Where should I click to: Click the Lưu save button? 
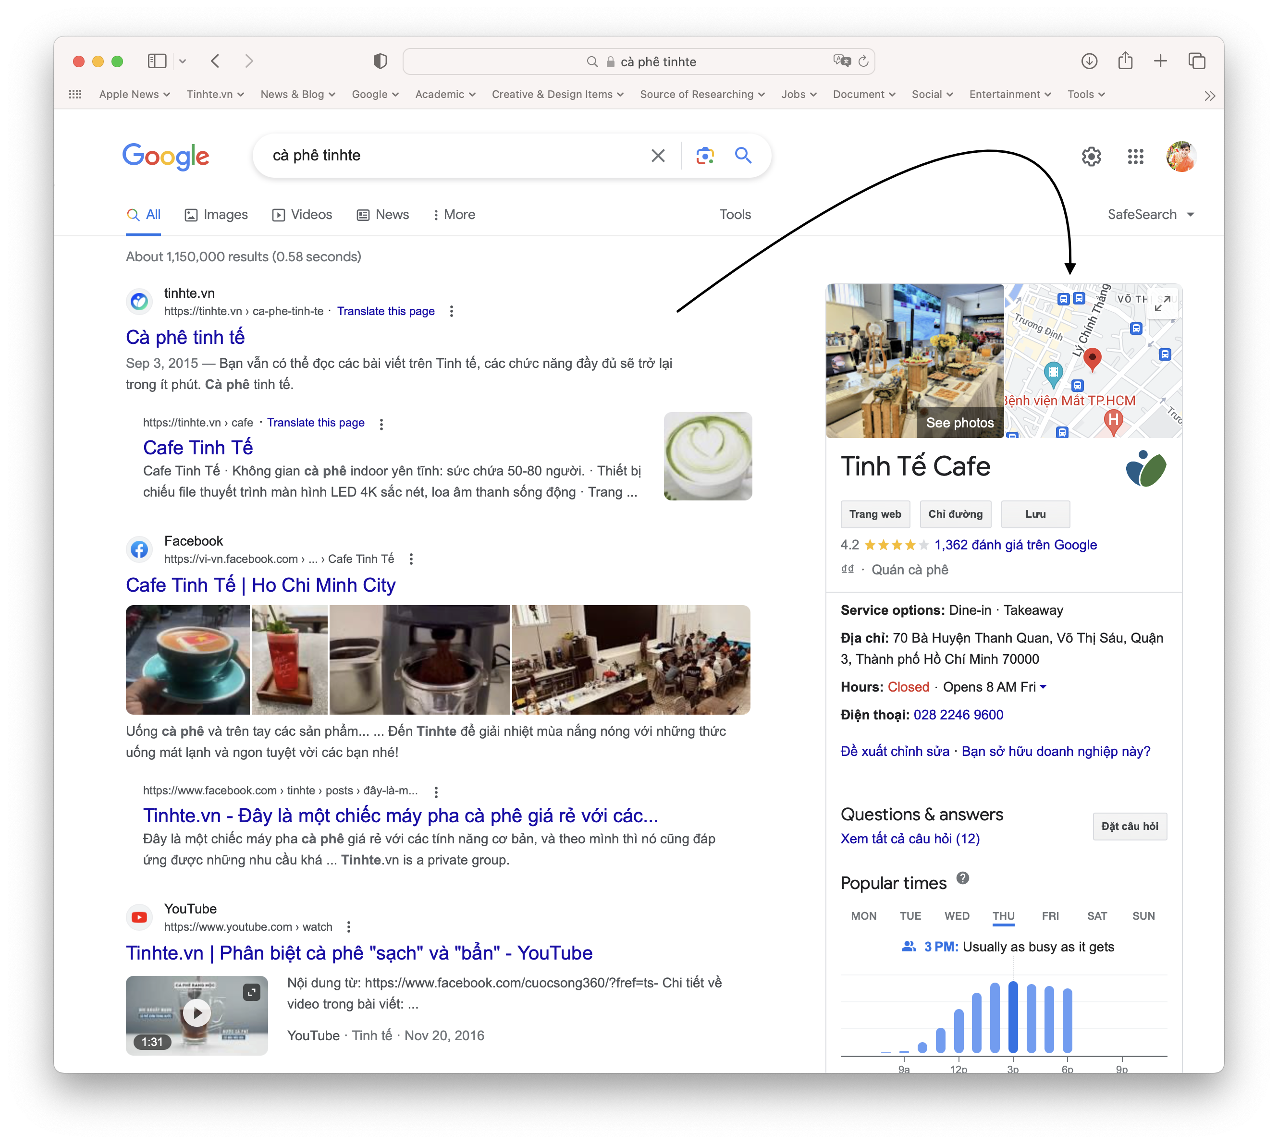[1035, 514]
